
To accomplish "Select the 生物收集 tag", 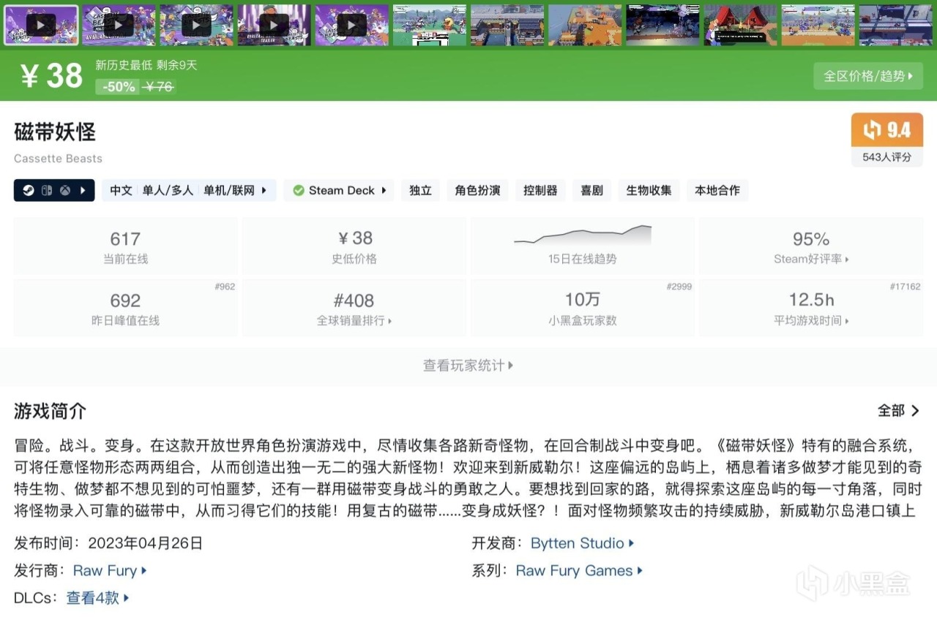I will [x=649, y=191].
